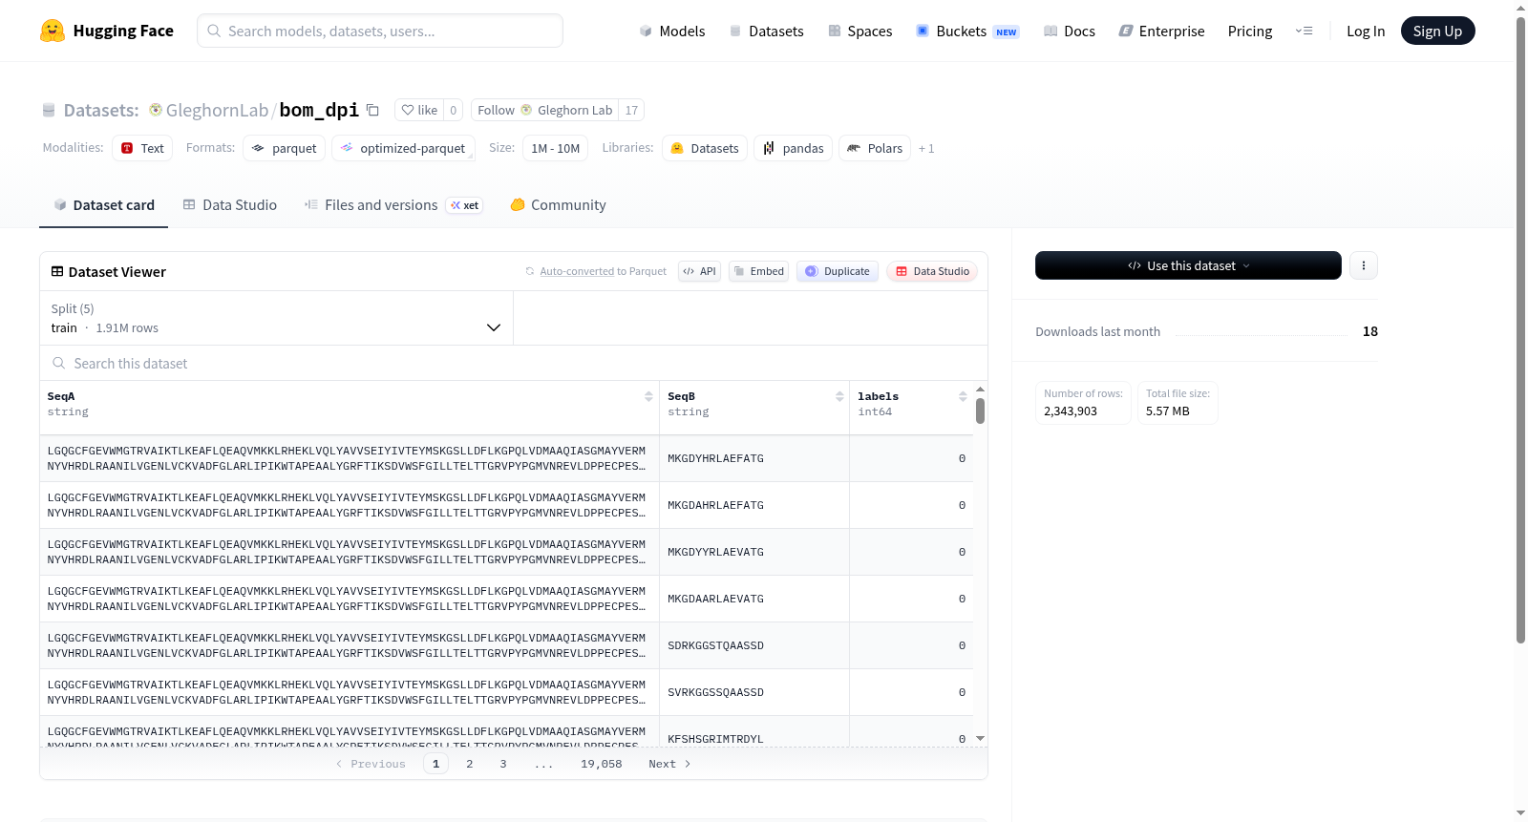Click the xet badge
The height and width of the screenshot is (822, 1528).
tap(465, 205)
